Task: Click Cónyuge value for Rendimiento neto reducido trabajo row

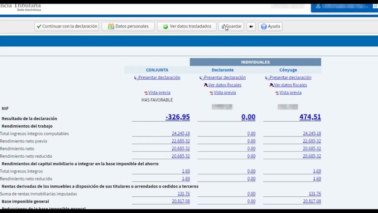Action: (312, 156)
